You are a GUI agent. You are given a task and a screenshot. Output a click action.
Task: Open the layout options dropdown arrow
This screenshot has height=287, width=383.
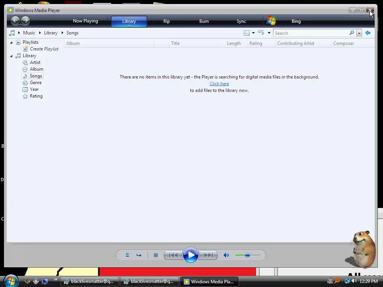(x=253, y=33)
